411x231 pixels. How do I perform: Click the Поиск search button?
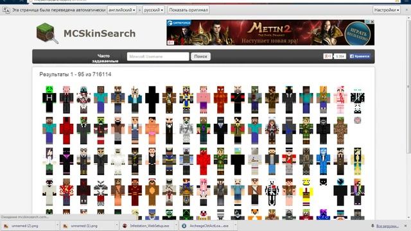[200, 56]
